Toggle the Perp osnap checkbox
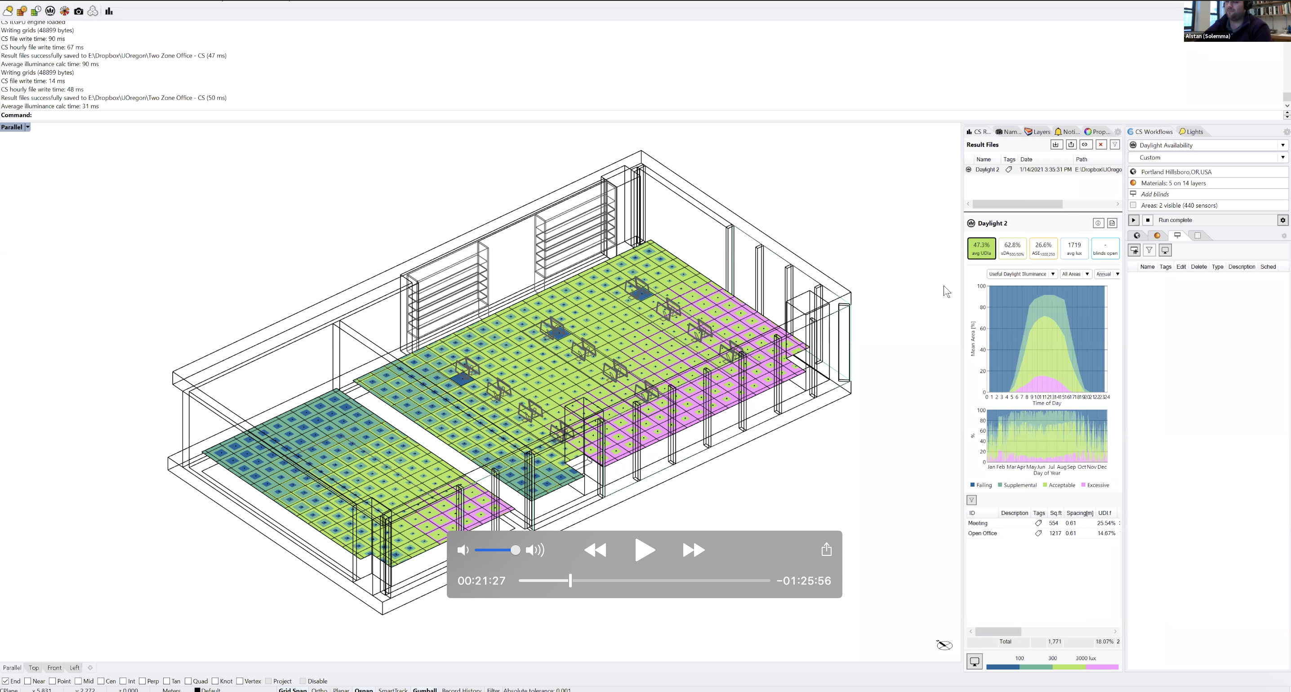Image resolution: width=1291 pixels, height=692 pixels. point(143,681)
